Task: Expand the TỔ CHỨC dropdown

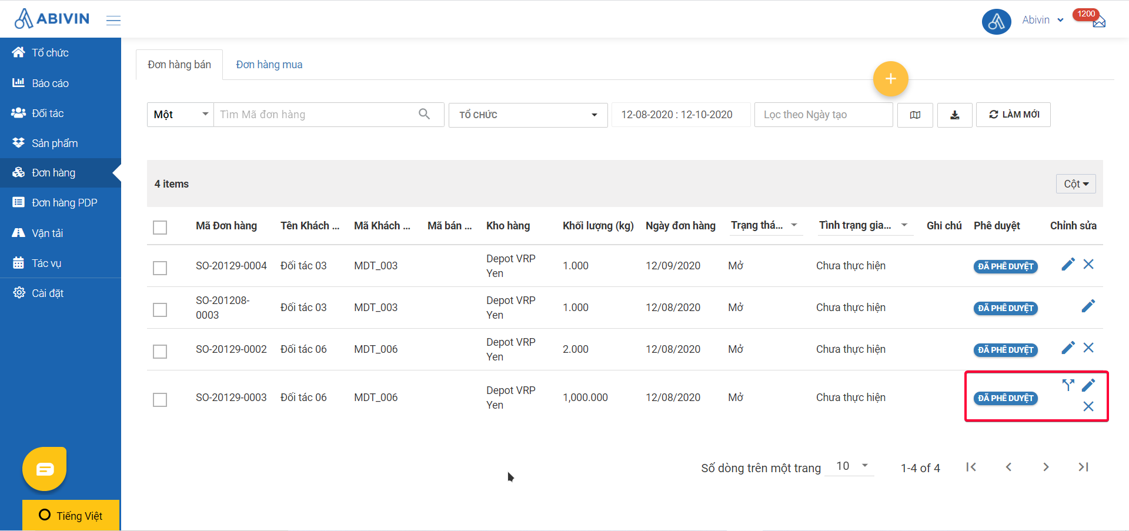Action: pyautogui.click(x=528, y=115)
